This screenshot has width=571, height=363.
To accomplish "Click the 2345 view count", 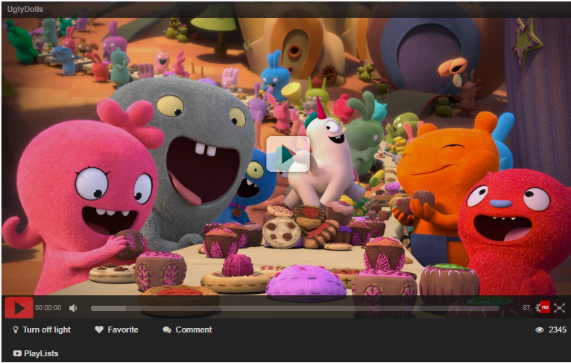I will (551, 330).
